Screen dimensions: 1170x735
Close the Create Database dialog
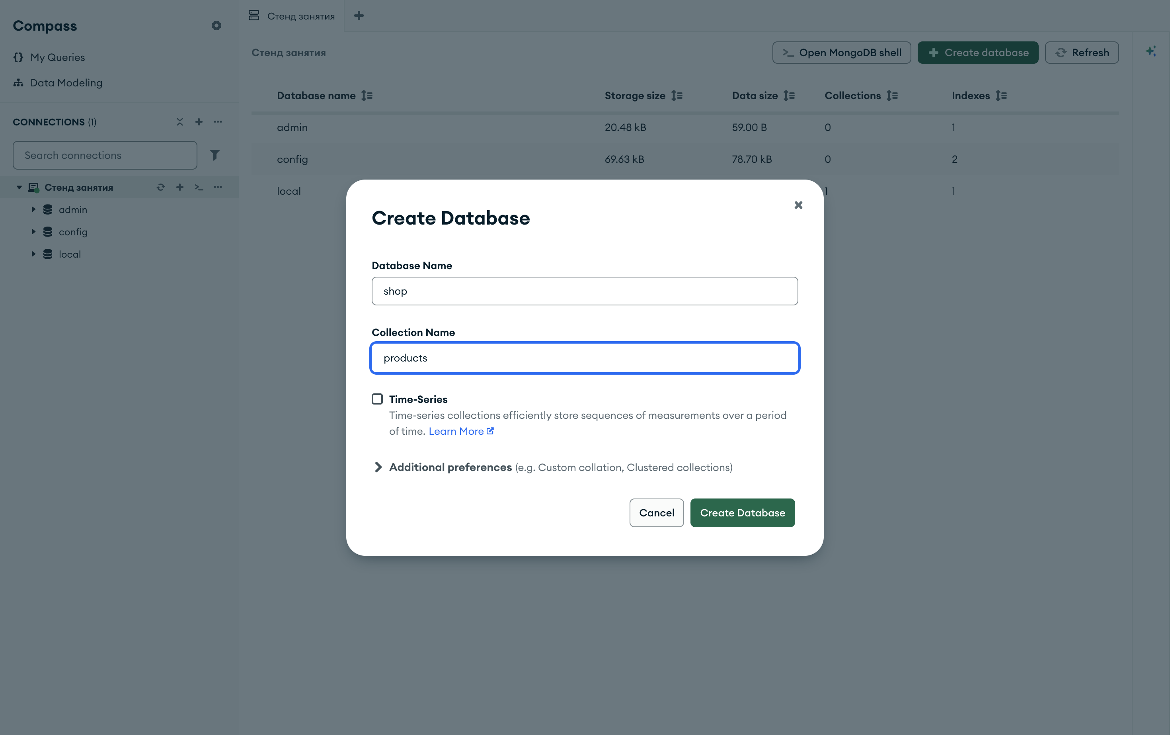point(798,205)
